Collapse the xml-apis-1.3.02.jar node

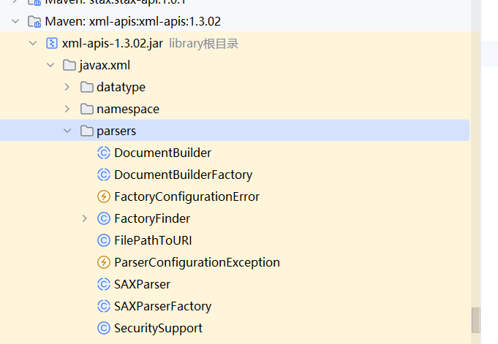point(32,43)
